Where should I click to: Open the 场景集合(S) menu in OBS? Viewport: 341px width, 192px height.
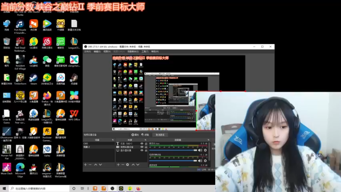[133, 52]
